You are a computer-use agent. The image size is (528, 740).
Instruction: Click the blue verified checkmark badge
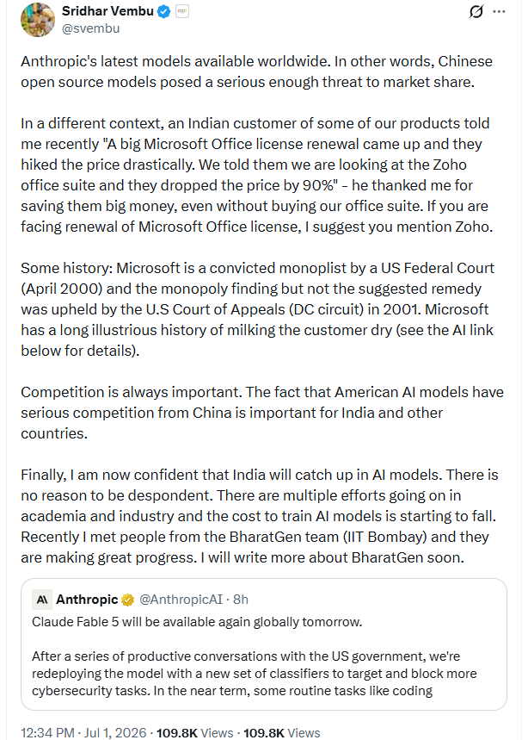tap(163, 12)
